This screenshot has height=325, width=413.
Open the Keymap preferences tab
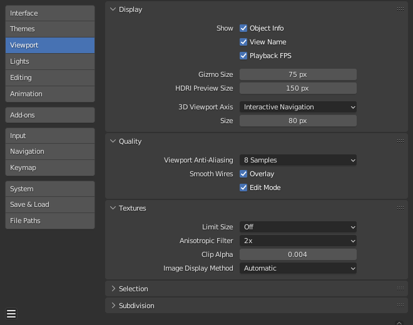click(50, 167)
